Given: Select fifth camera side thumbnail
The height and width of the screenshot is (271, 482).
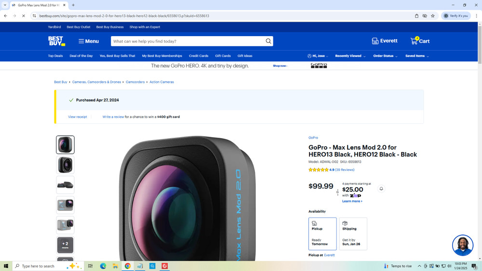Looking at the screenshot, I should [x=65, y=225].
